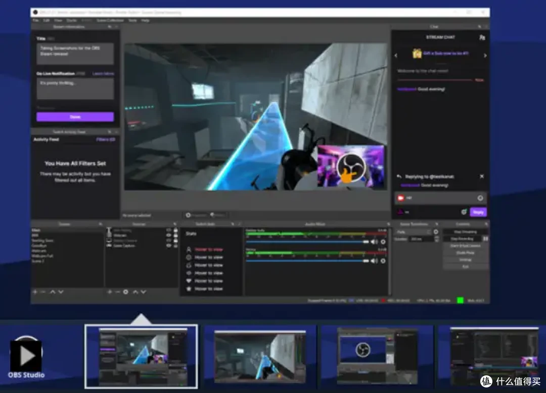Select the Portal gameplay screenshot thumbnail

(x=260, y=357)
